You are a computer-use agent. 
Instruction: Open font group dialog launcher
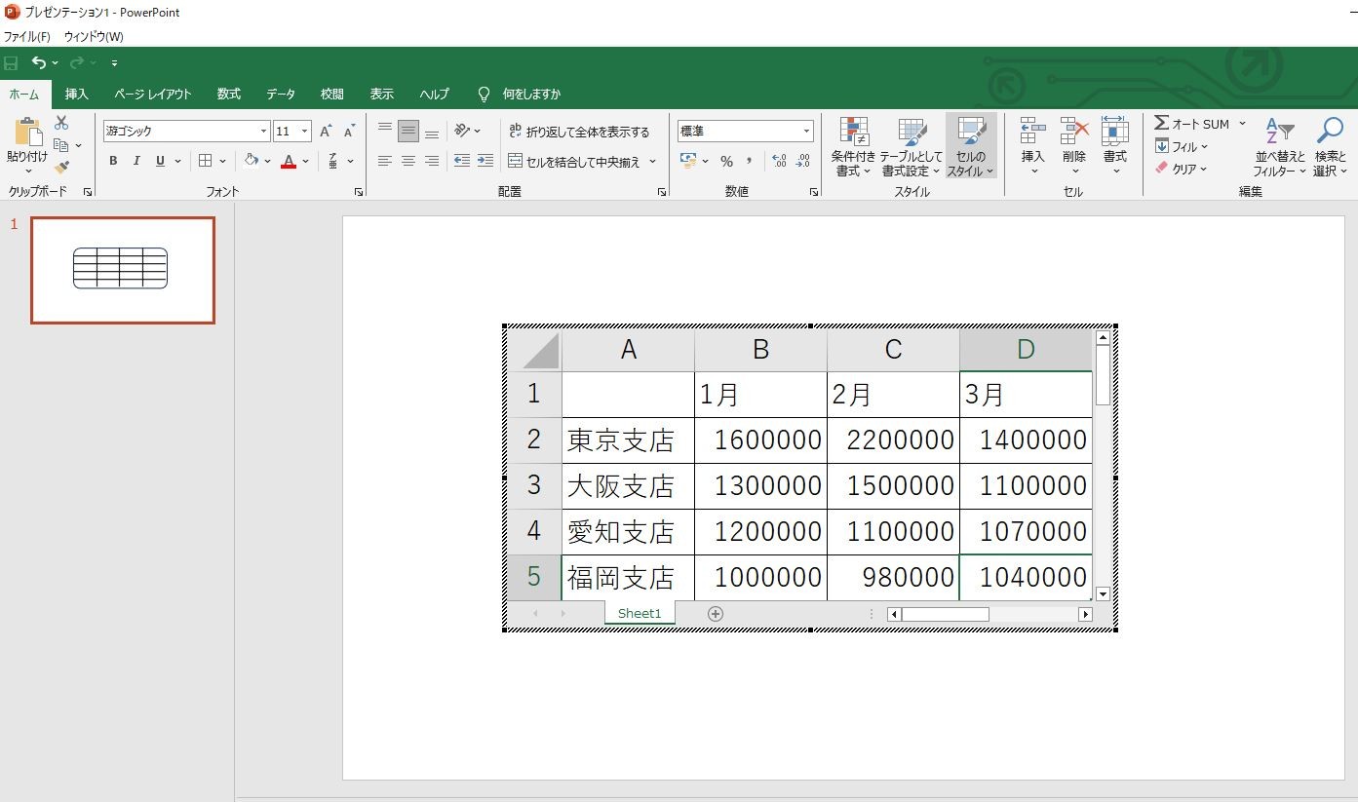(x=358, y=192)
